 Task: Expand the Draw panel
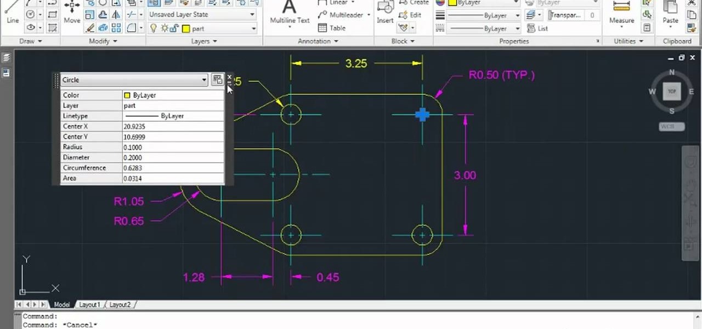pyautogui.click(x=38, y=41)
